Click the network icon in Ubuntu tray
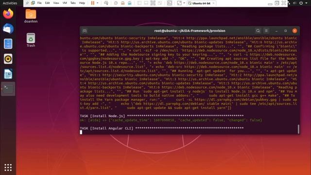The height and width of the screenshot is (175, 311). [x=289, y=3]
